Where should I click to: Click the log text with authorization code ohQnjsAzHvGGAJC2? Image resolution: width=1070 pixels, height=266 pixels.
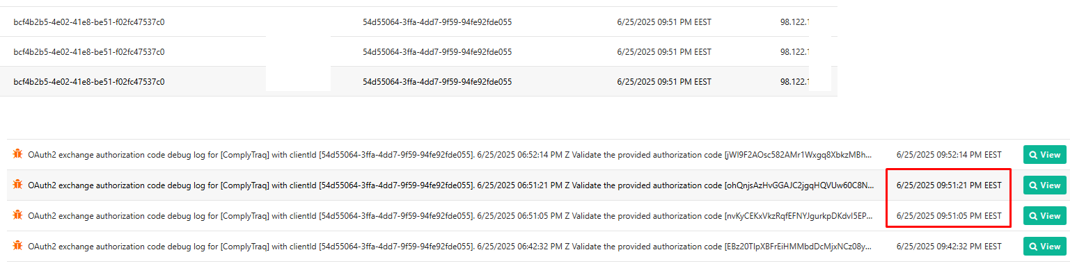450,185
